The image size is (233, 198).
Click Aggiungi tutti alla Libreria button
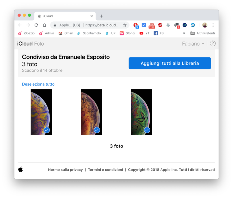(170, 63)
